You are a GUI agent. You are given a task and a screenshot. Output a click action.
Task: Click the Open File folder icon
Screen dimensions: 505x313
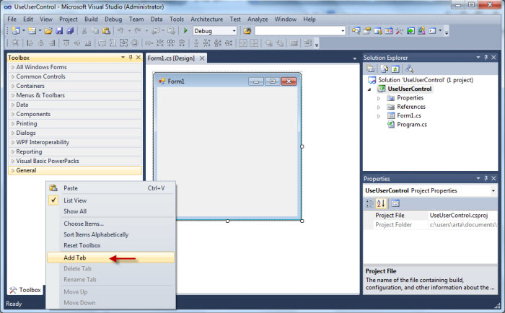pos(48,31)
